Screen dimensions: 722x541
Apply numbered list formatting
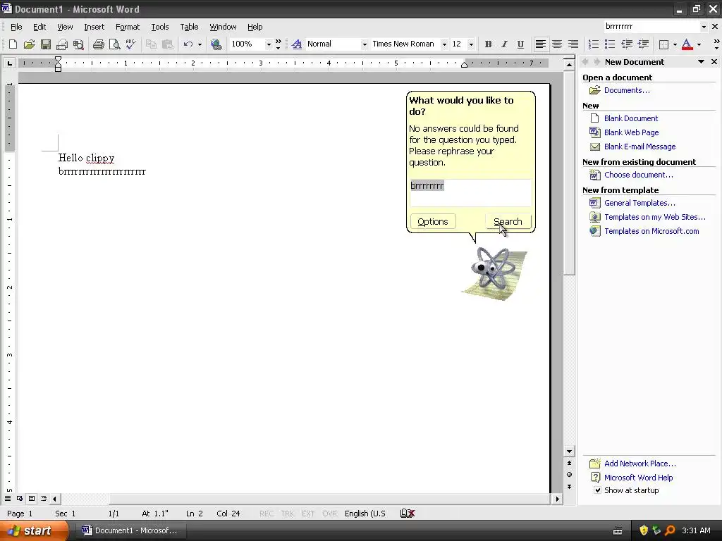(594, 44)
